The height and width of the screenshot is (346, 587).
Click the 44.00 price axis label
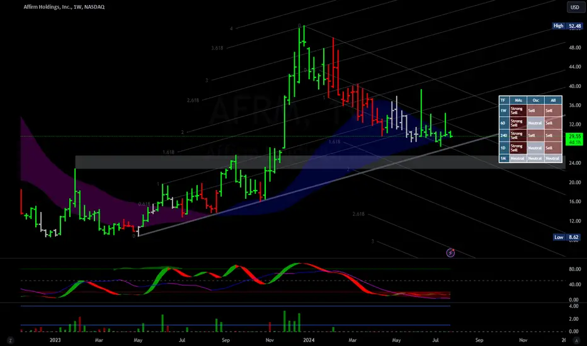click(x=574, y=67)
